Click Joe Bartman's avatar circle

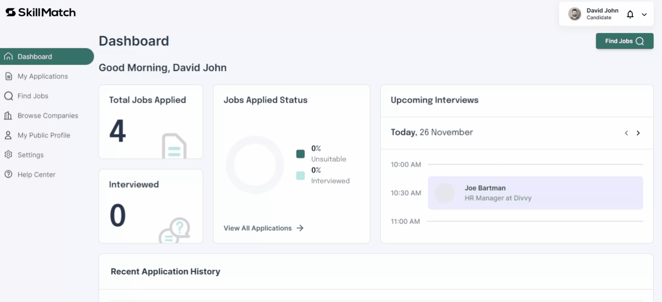click(x=445, y=193)
